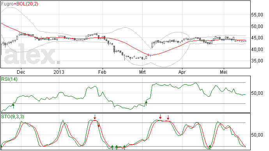Click RSI green buy arrow in early March

146,103
